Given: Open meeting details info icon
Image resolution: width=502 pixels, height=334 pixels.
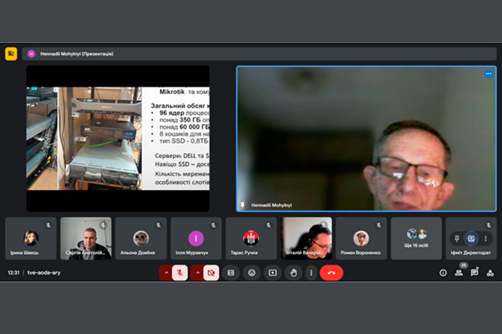Looking at the screenshot, I should (x=443, y=273).
